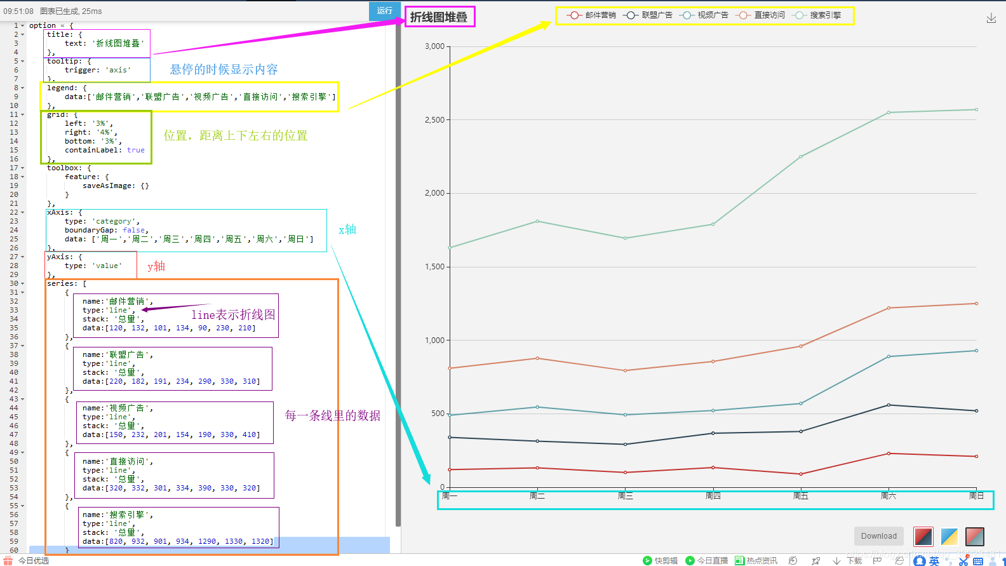Click the containLabel: true code line
This screenshot has width=1006, height=566.
[105, 151]
